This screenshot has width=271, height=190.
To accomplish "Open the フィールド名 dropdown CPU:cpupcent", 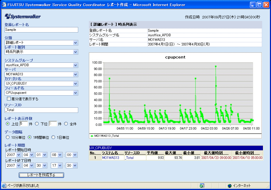I will pos(41,93).
